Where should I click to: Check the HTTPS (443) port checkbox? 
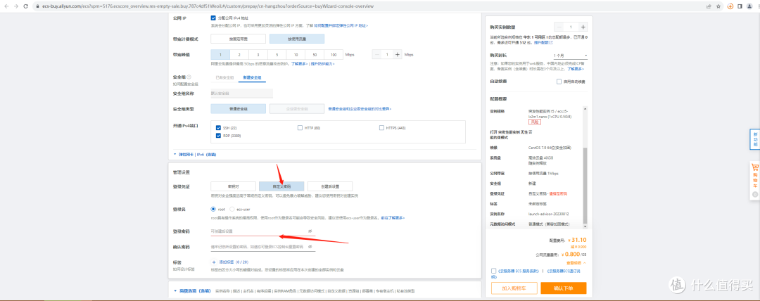[381, 128]
